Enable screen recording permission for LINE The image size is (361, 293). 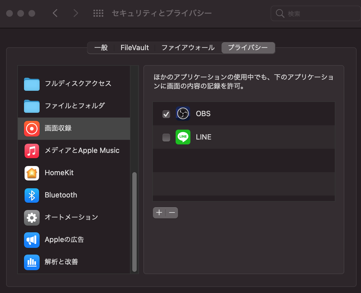coord(166,137)
